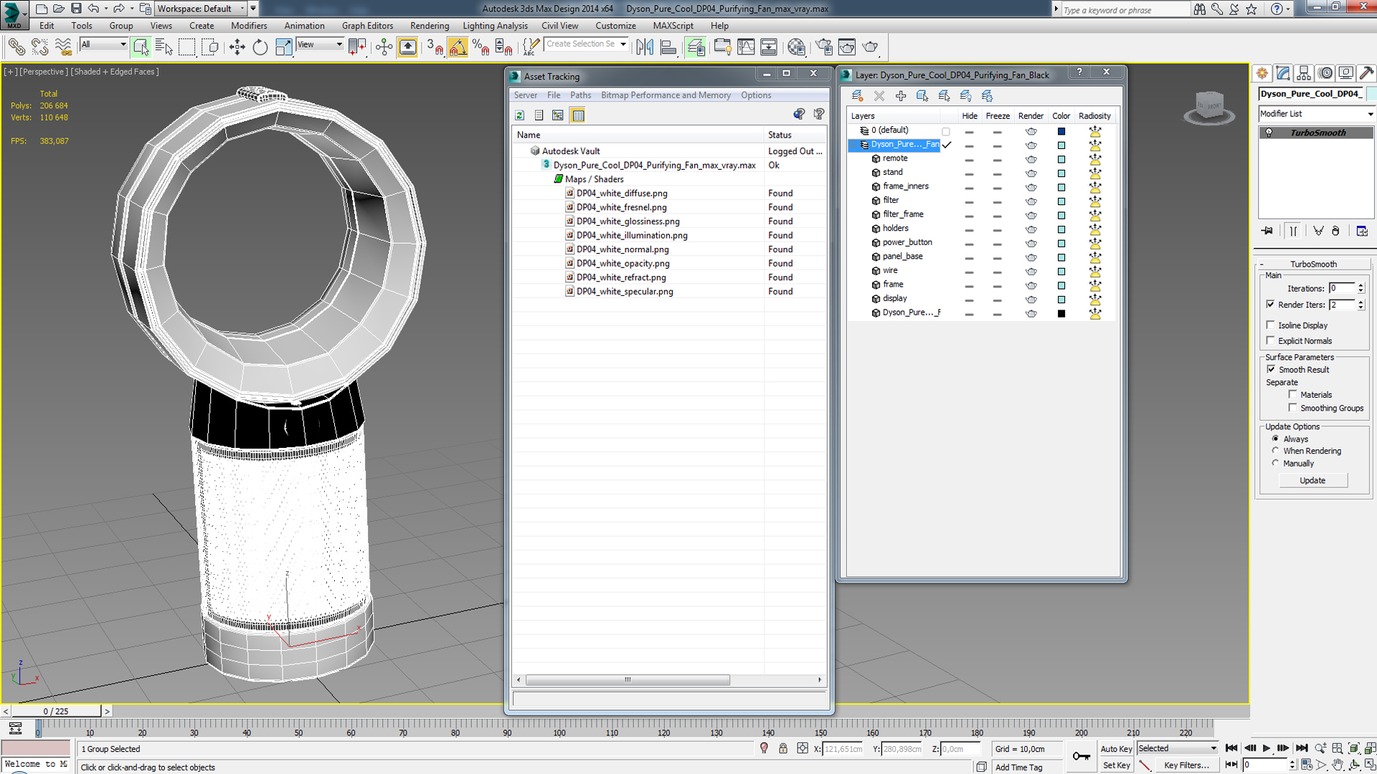Collapse the TurboSmooth rollout
Image resolution: width=1377 pixels, height=774 pixels.
1313,264
